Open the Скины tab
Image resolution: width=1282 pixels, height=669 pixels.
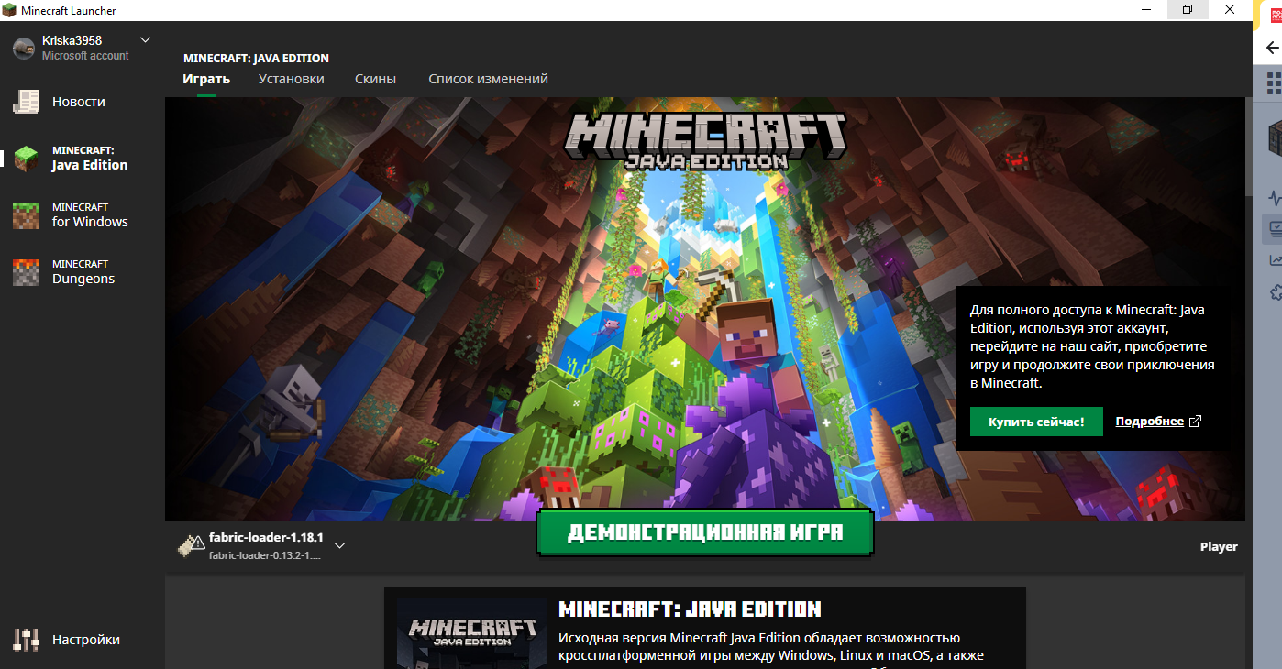pyautogui.click(x=376, y=79)
